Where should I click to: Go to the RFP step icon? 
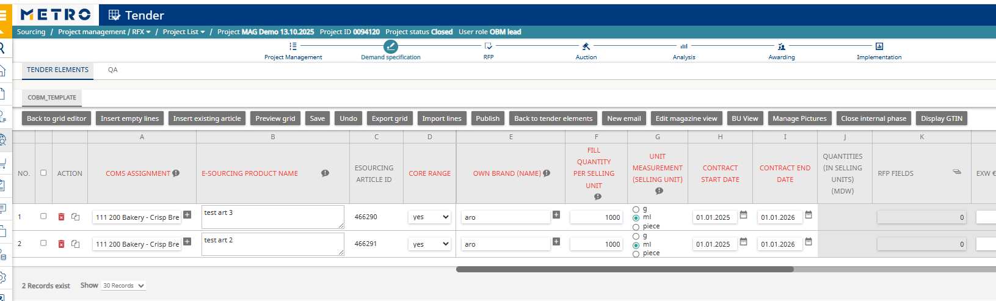pyautogui.click(x=489, y=46)
